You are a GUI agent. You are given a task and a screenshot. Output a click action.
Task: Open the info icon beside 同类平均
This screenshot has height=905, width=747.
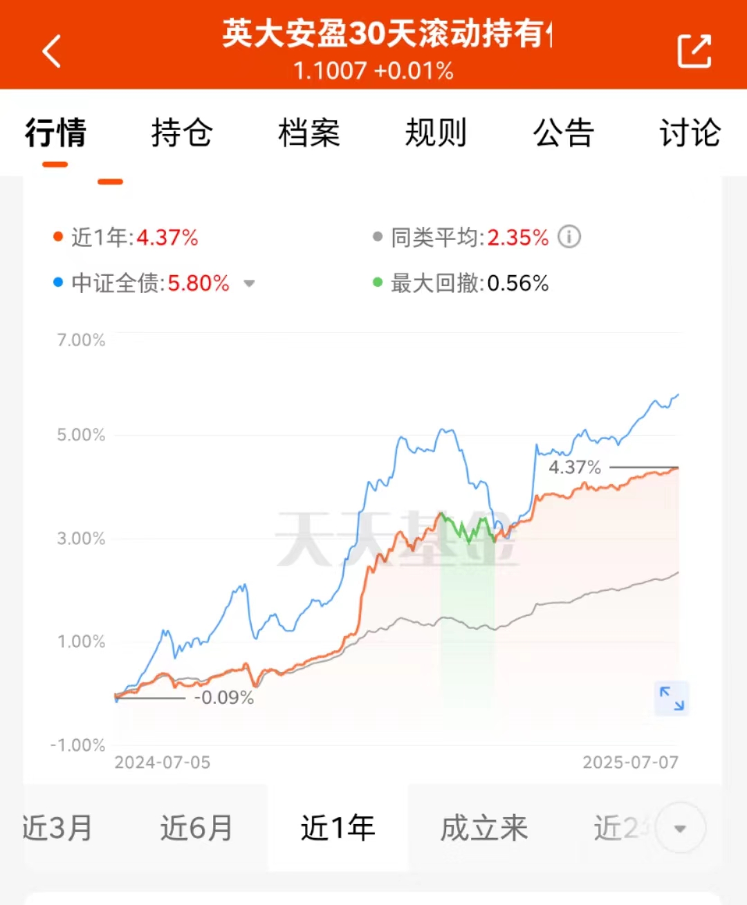click(569, 237)
